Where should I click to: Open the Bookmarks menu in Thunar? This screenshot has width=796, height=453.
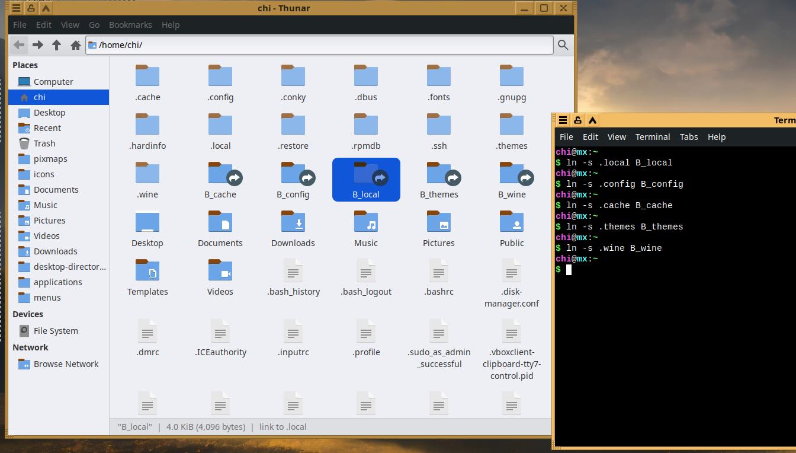click(130, 25)
